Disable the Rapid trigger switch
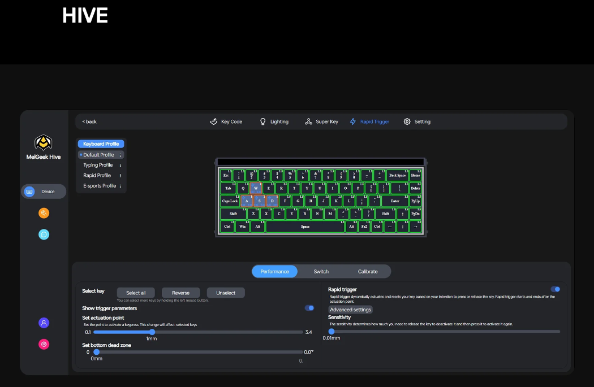This screenshot has height=387, width=594. [x=556, y=289]
